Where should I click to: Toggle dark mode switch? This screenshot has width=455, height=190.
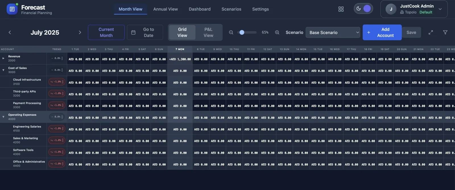pyautogui.click(x=363, y=9)
